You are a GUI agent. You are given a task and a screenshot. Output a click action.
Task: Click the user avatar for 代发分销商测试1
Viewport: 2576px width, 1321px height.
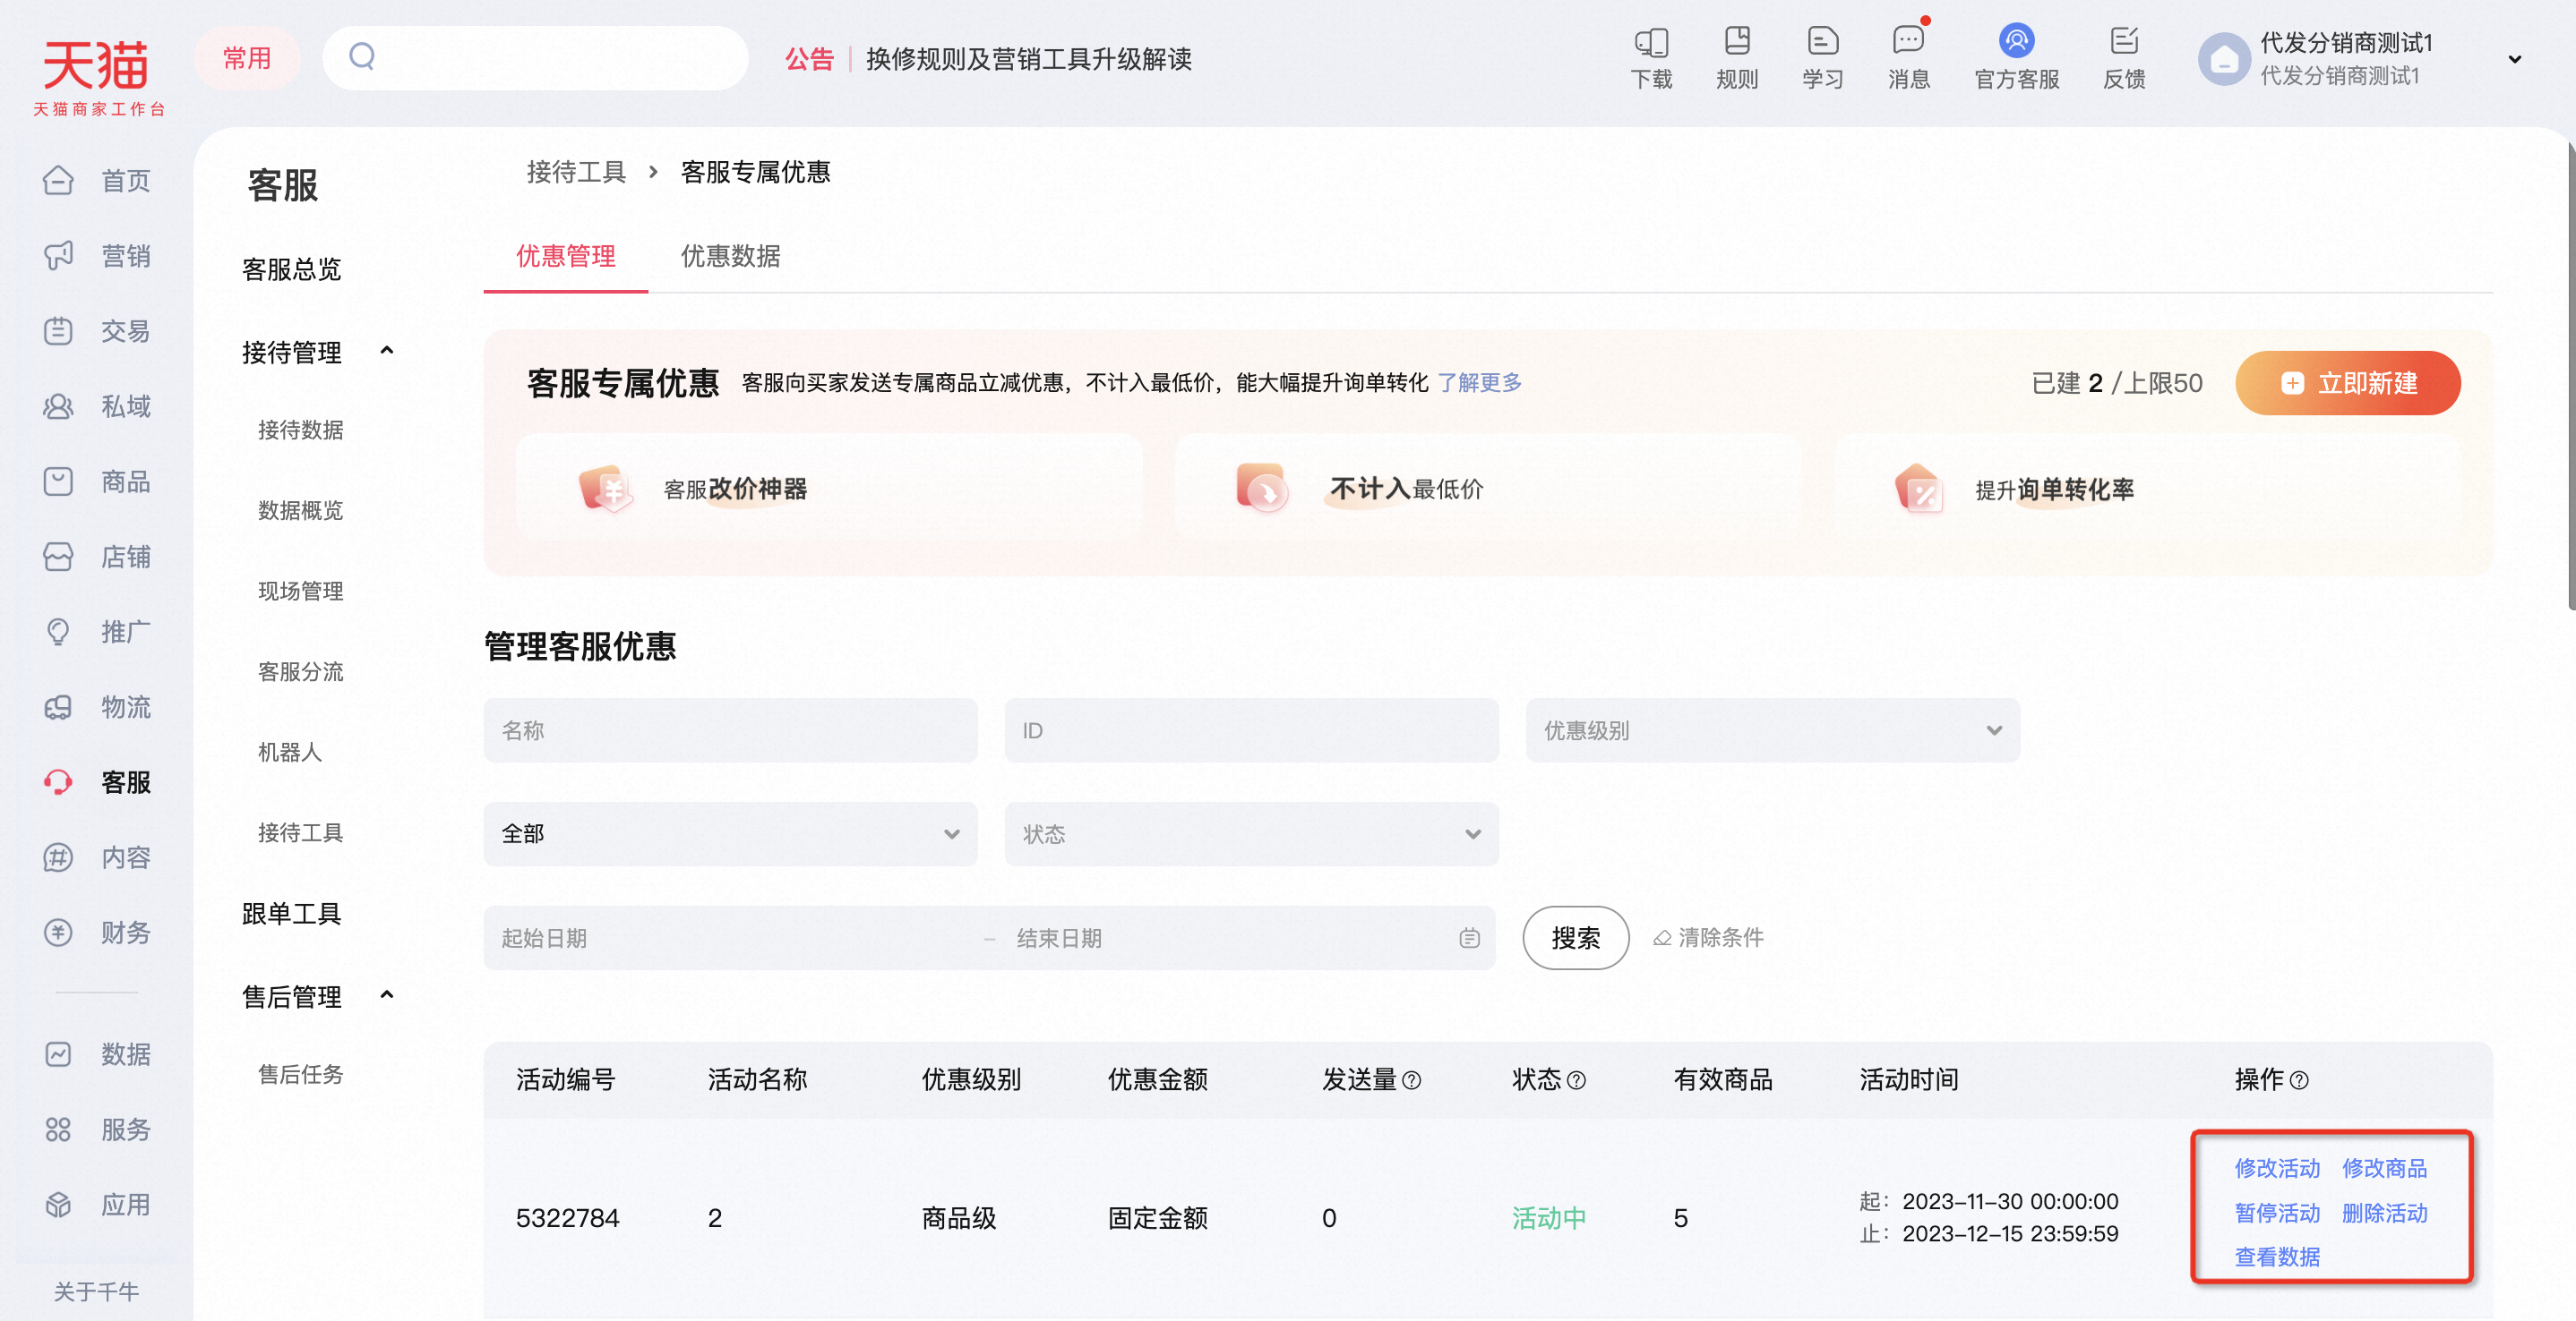pos(2224,59)
